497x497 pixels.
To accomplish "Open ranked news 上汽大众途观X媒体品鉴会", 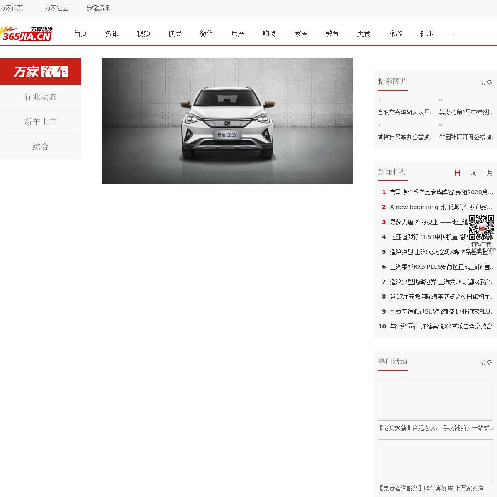I will [442, 252].
